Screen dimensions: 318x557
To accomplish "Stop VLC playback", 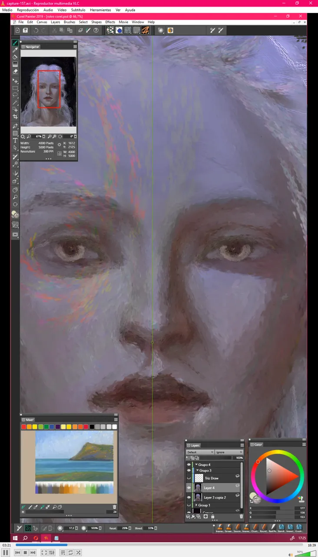I will pyautogui.click(x=25, y=553).
